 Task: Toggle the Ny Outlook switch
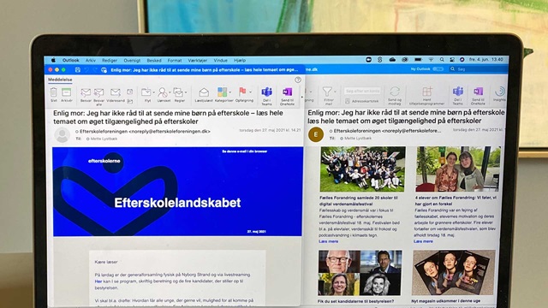pyautogui.click(x=438, y=69)
